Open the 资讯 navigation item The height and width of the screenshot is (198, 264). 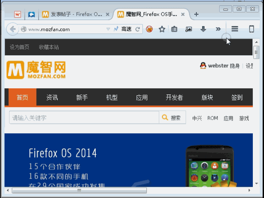point(52,97)
